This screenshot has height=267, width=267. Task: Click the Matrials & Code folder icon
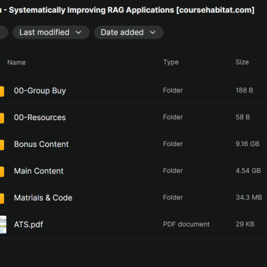pos(2,198)
